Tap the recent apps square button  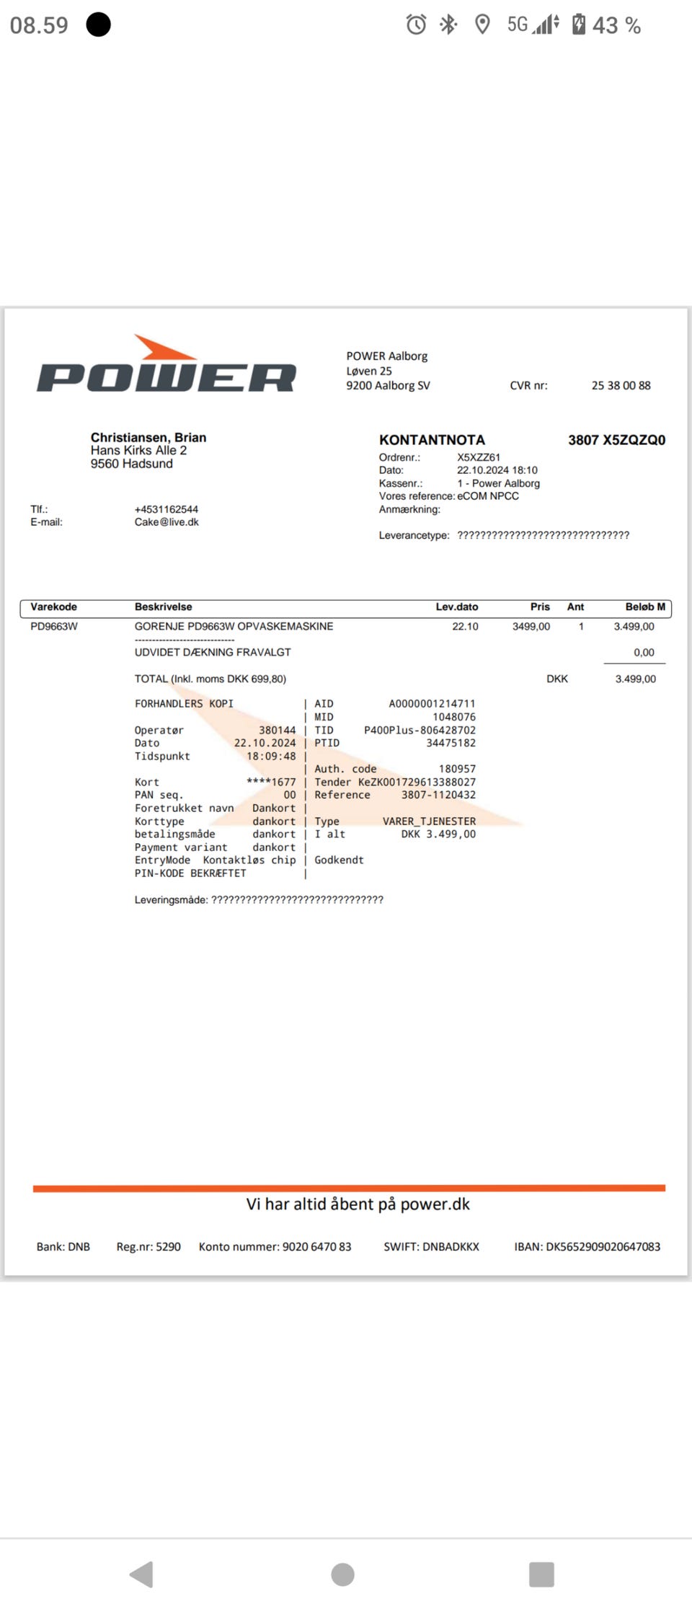pos(541,1574)
